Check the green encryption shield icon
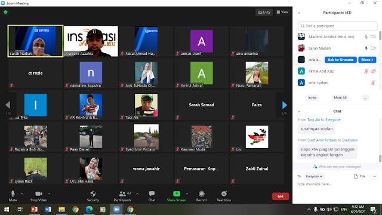This screenshot has height=215, width=382. coord(5,12)
